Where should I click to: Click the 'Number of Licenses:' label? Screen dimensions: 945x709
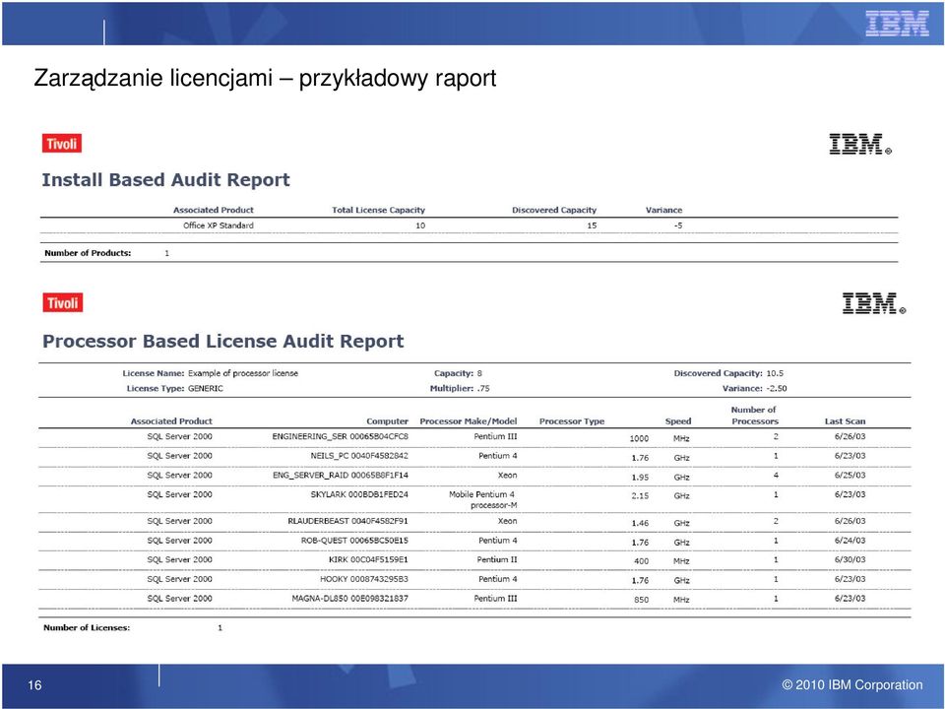click(x=87, y=627)
